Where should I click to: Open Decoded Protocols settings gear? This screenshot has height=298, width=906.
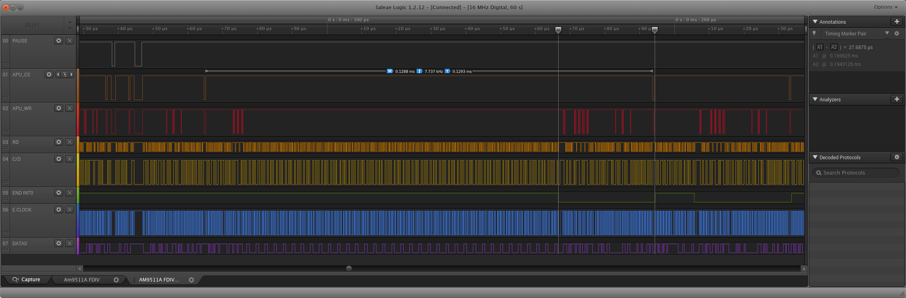[896, 157]
